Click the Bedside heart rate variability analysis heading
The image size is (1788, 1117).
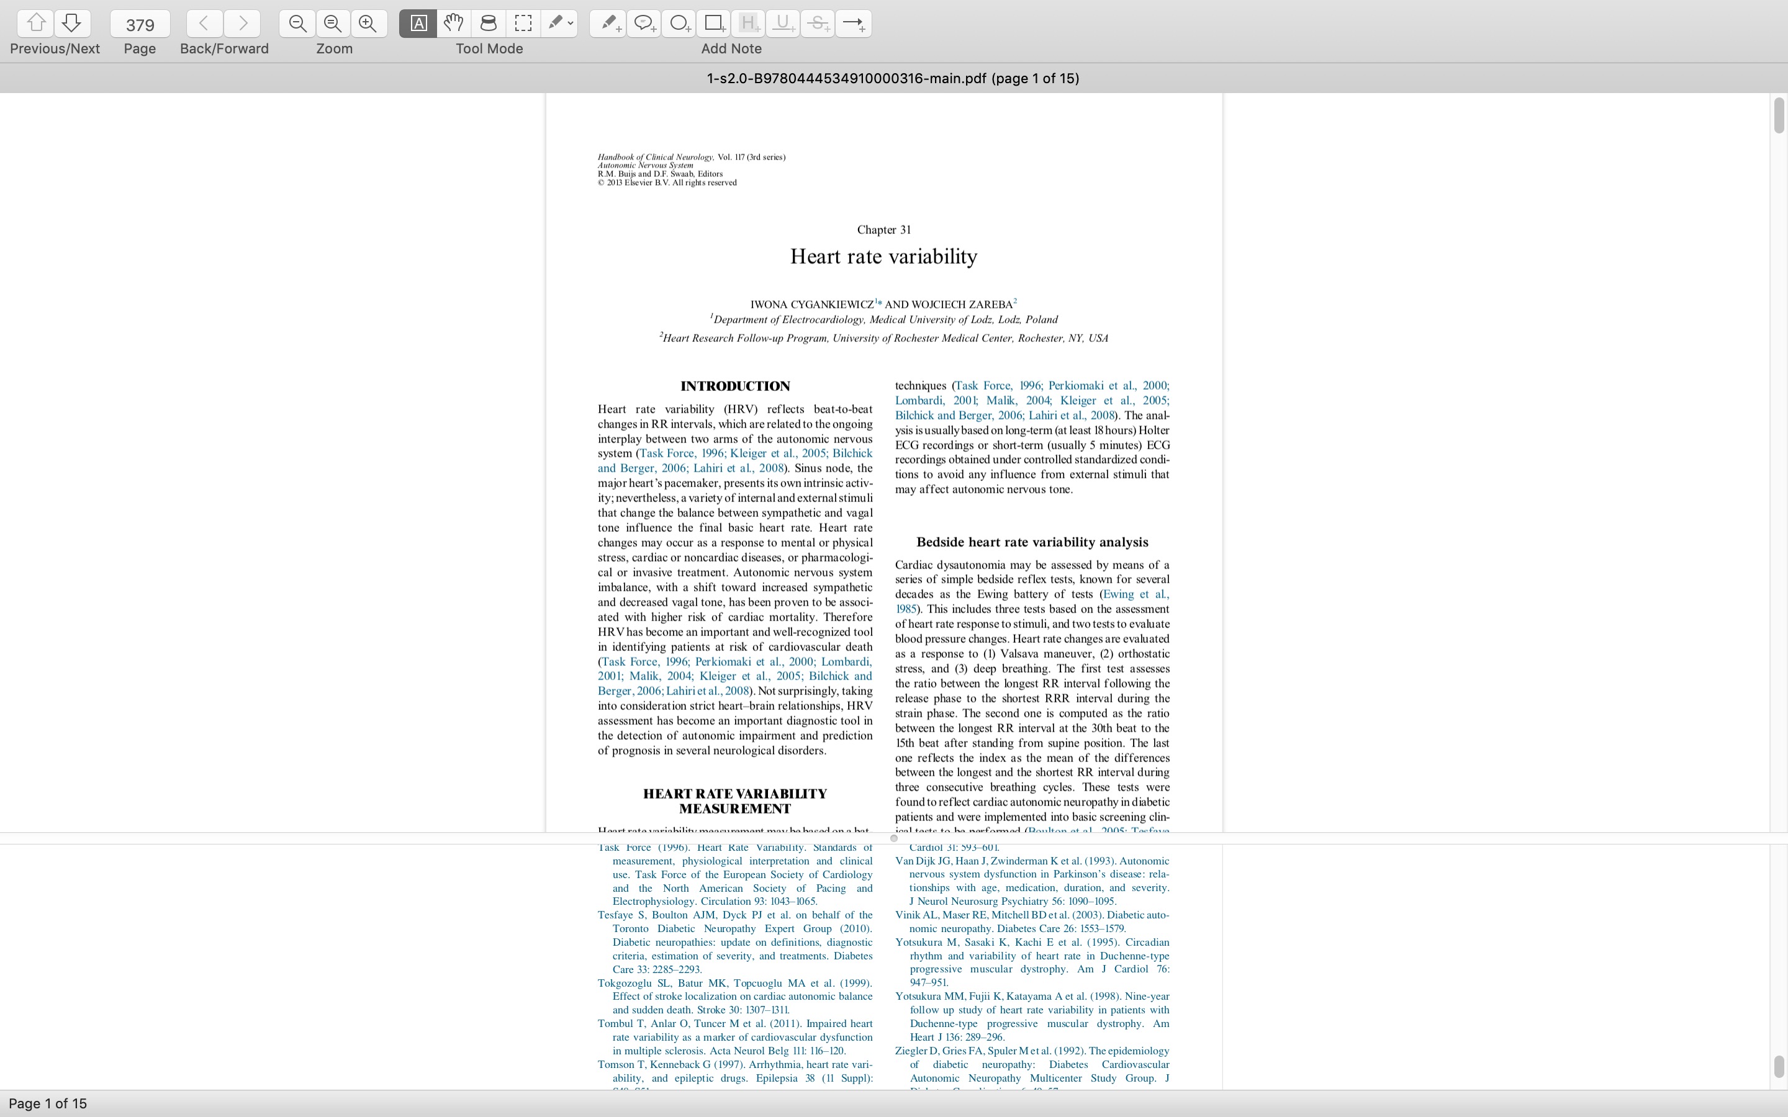coord(1032,542)
